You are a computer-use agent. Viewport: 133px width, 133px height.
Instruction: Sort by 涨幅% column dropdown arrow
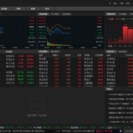point(58,55)
